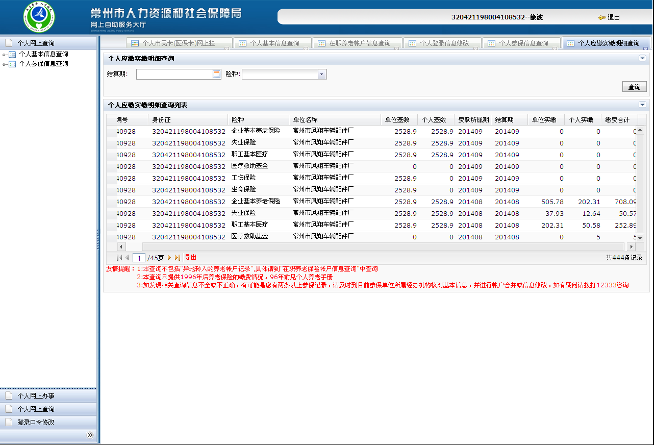Go to the first page of records
The height and width of the screenshot is (445, 655).
(119, 258)
